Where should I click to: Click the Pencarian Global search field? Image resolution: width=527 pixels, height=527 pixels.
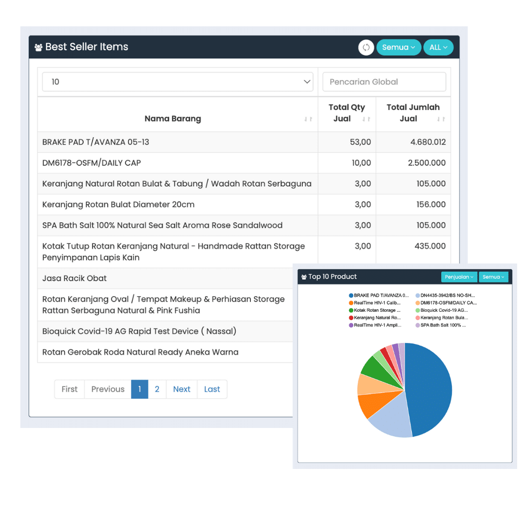click(x=384, y=82)
